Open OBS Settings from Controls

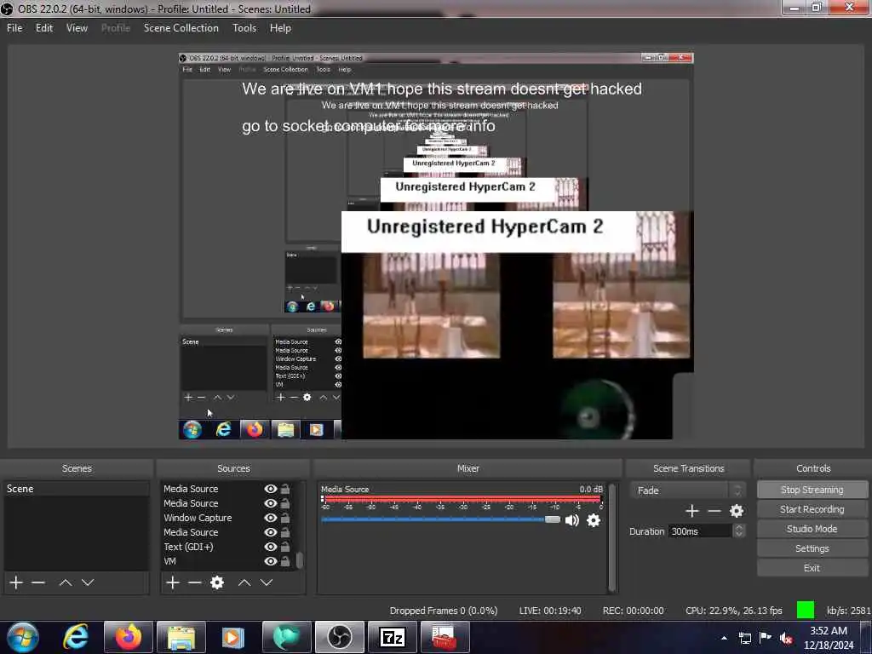click(812, 548)
